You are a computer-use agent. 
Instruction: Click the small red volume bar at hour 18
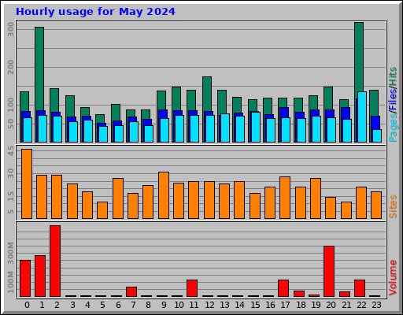(299, 294)
